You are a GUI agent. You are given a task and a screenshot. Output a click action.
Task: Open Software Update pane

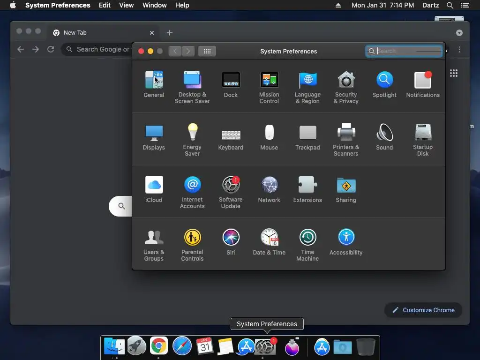231,192
